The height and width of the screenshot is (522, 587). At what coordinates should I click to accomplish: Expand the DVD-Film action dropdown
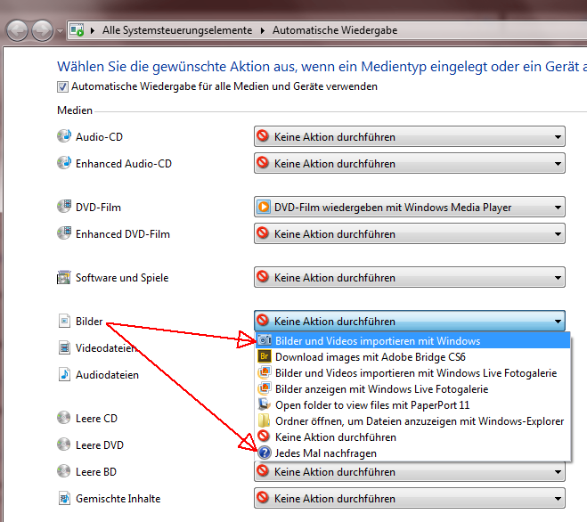coord(409,208)
